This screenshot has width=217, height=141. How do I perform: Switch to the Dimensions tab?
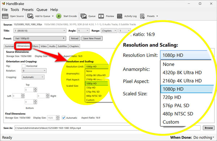pos(24,46)
